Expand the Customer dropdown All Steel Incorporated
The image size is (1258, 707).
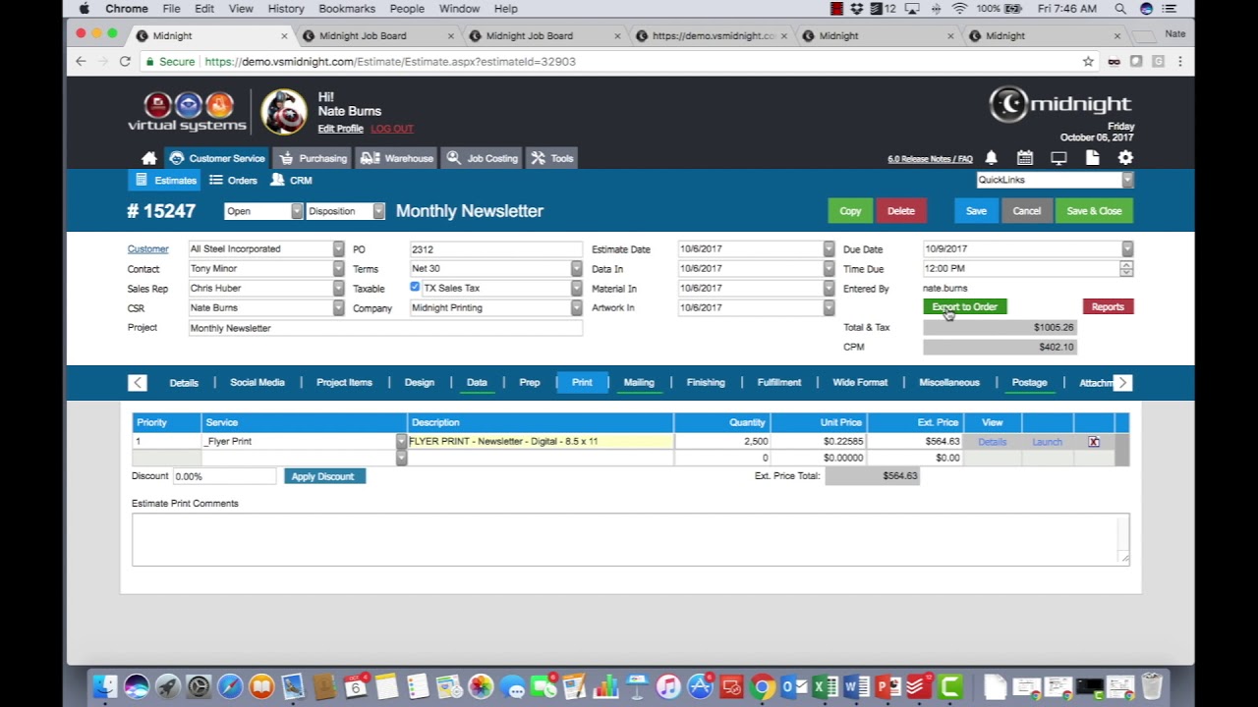(x=338, y=249)
